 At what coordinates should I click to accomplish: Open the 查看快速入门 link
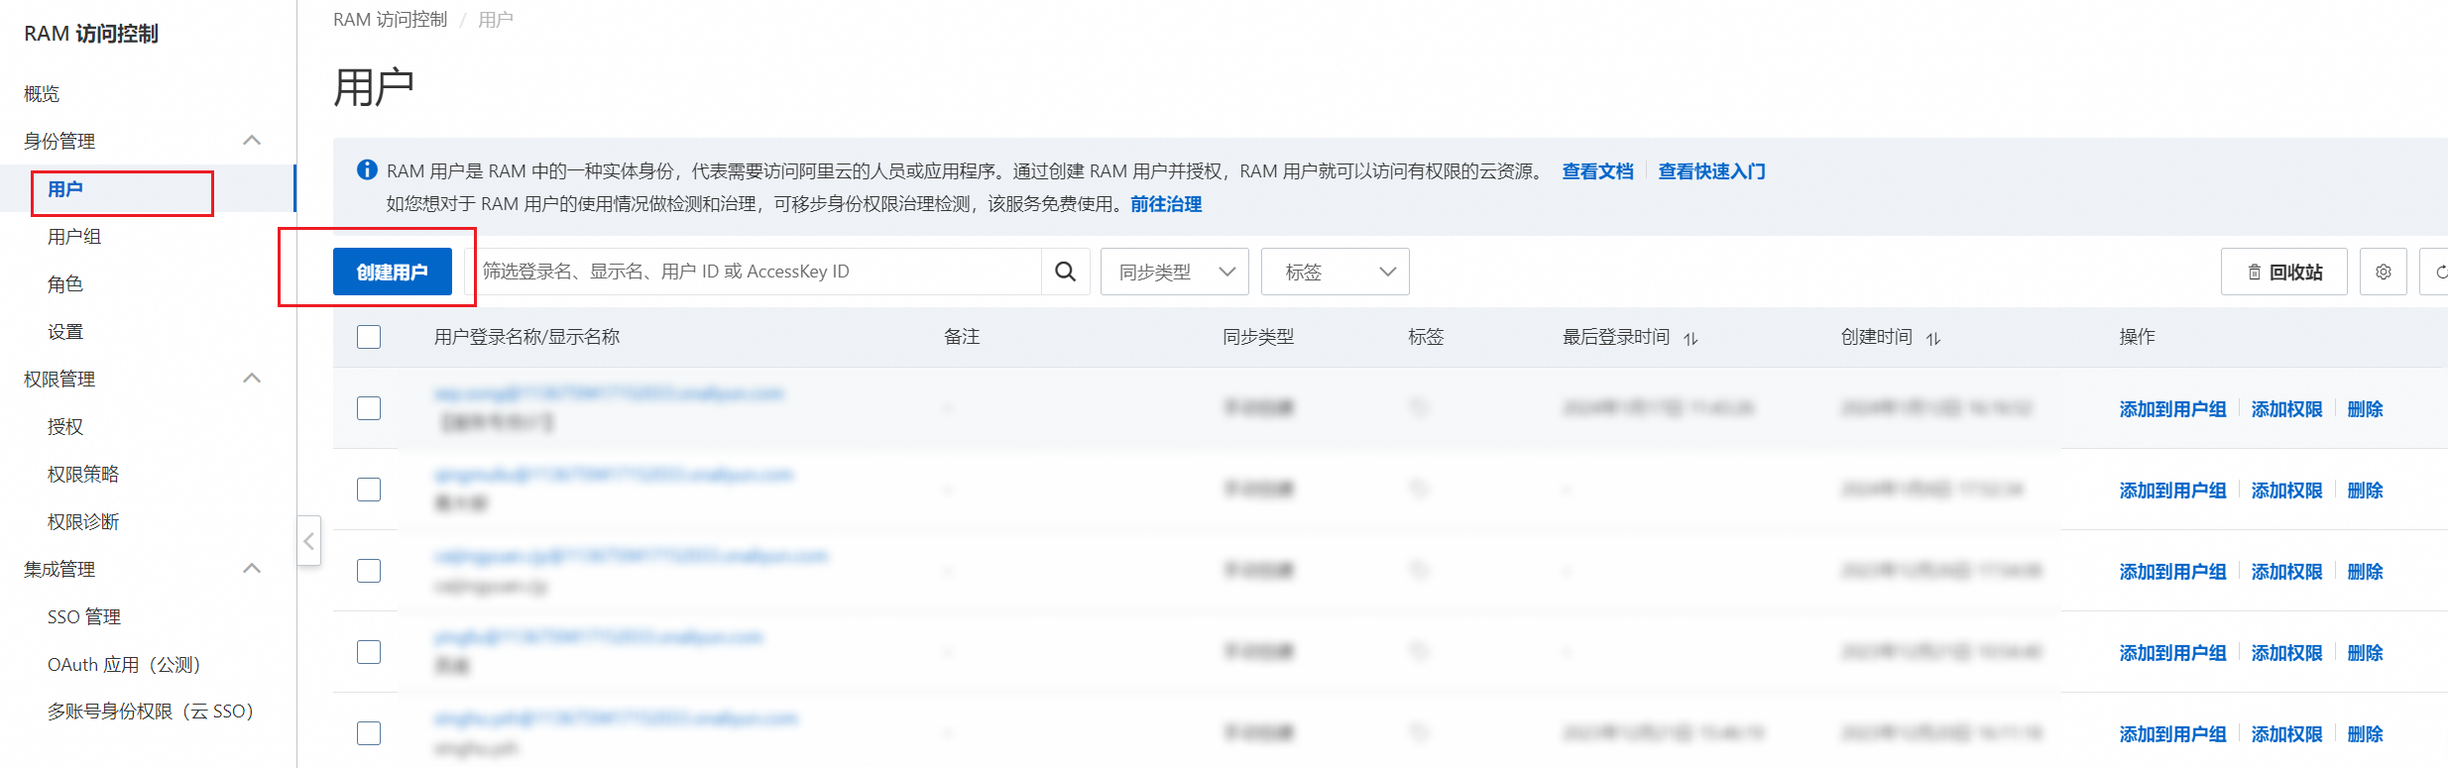pos(1711,171)
